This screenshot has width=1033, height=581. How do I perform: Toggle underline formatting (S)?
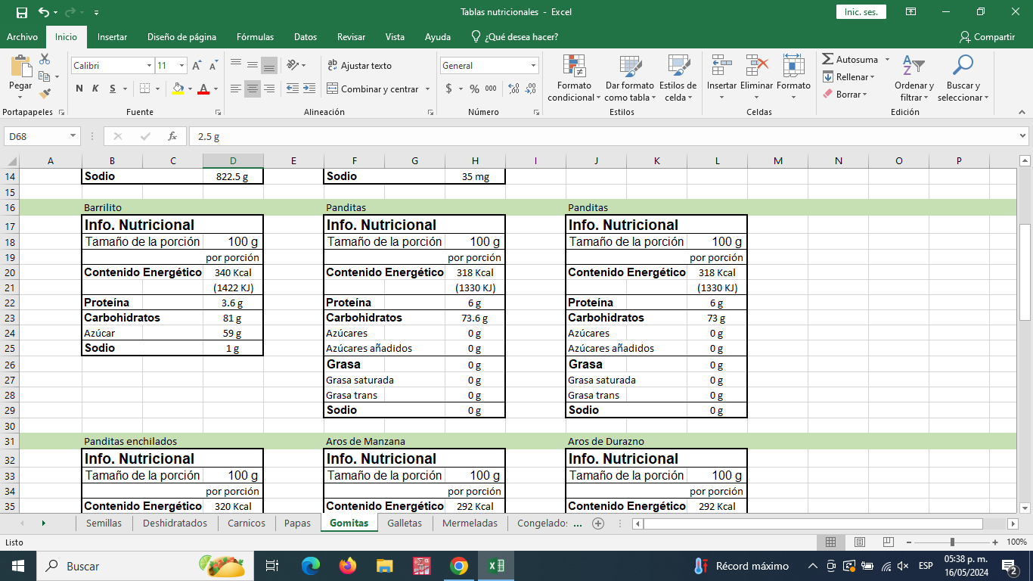coord(113,89)
